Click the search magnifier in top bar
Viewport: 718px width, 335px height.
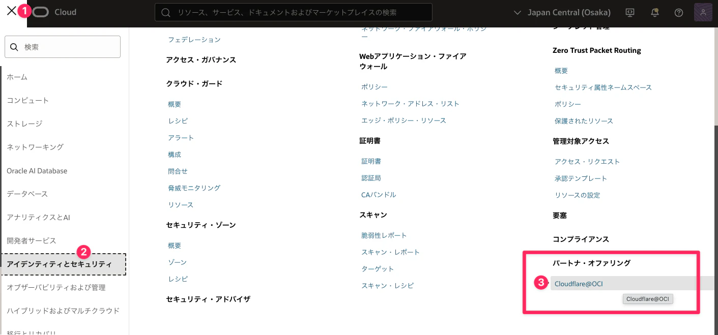click(x=165, y=12)
